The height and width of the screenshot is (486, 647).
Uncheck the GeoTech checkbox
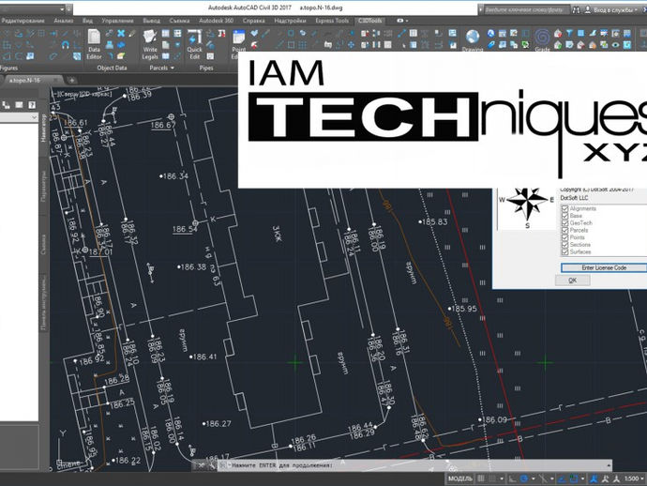564,222
